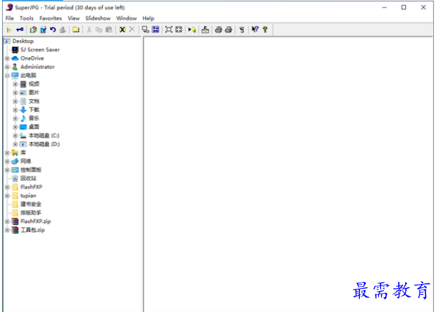
Task: Expand the 视频 folder node
Action: tap(15, 84)
